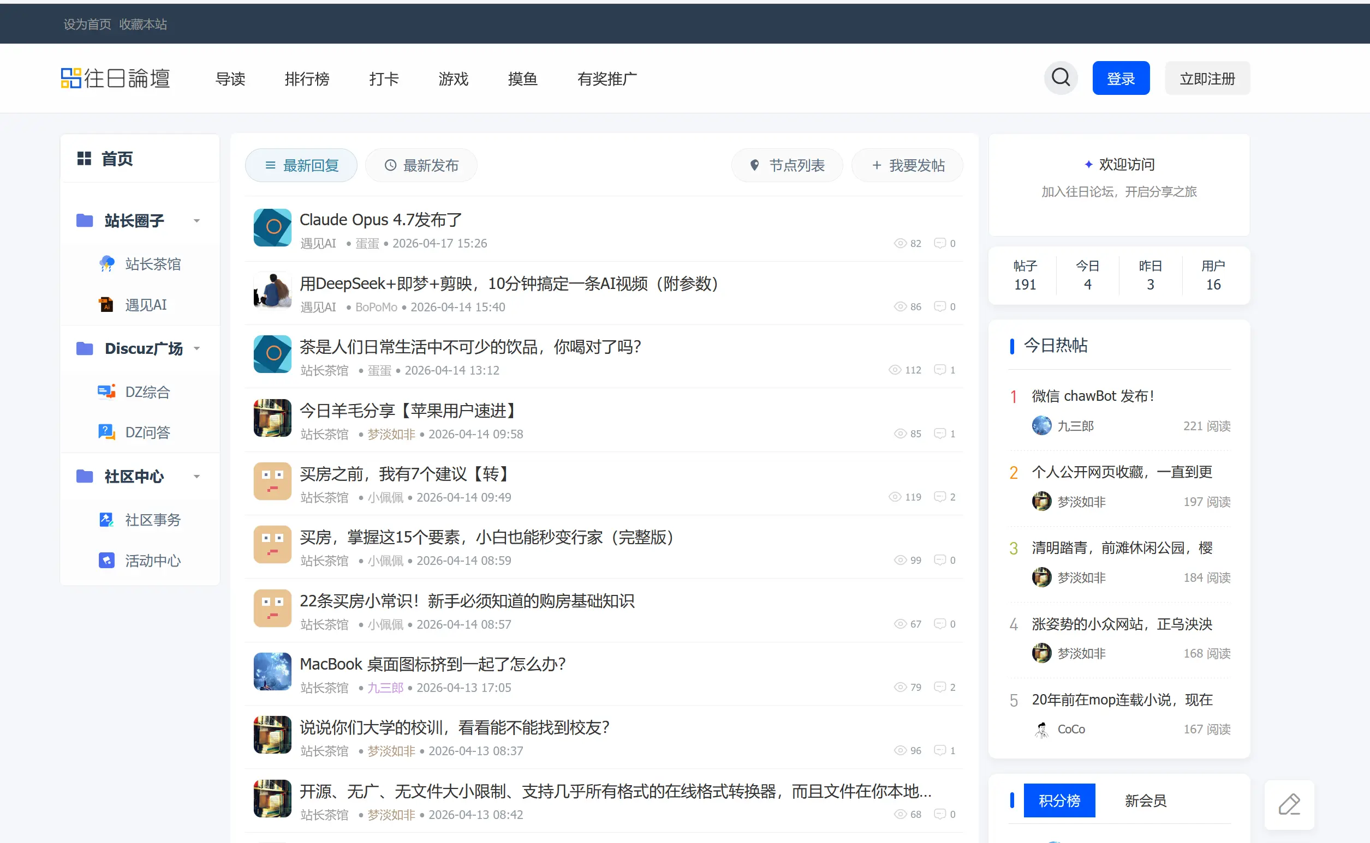Click Discuz广场 folder icon
Screen dimensions: 1370x843
click(84, 348)
